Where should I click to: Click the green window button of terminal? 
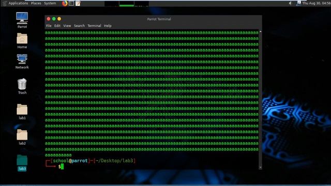(54, 19)
